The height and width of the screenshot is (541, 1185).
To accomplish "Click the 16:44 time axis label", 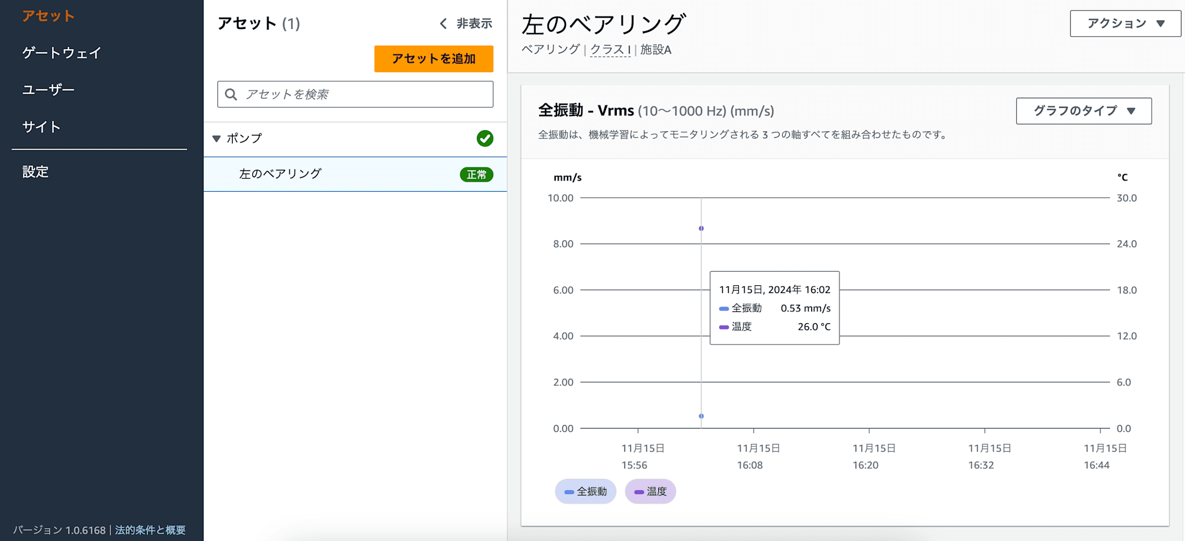I will (1096, 465).
